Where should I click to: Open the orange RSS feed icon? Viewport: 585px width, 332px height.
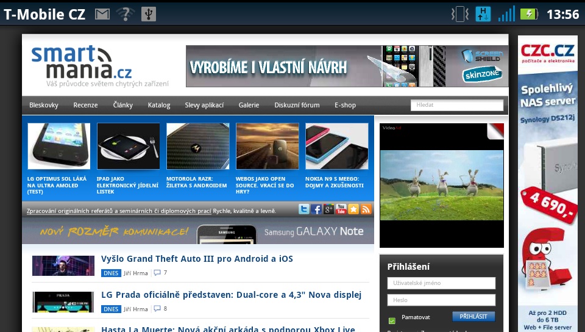point(366,209)
